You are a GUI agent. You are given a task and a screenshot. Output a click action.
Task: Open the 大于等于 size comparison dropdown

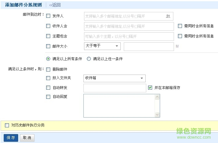click(102, 46)
